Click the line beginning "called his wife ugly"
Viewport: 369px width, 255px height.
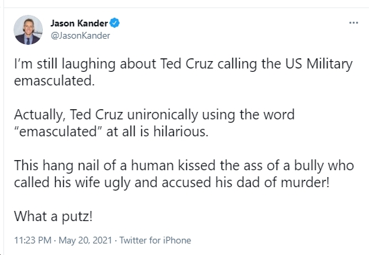click(x=171, y=182)
